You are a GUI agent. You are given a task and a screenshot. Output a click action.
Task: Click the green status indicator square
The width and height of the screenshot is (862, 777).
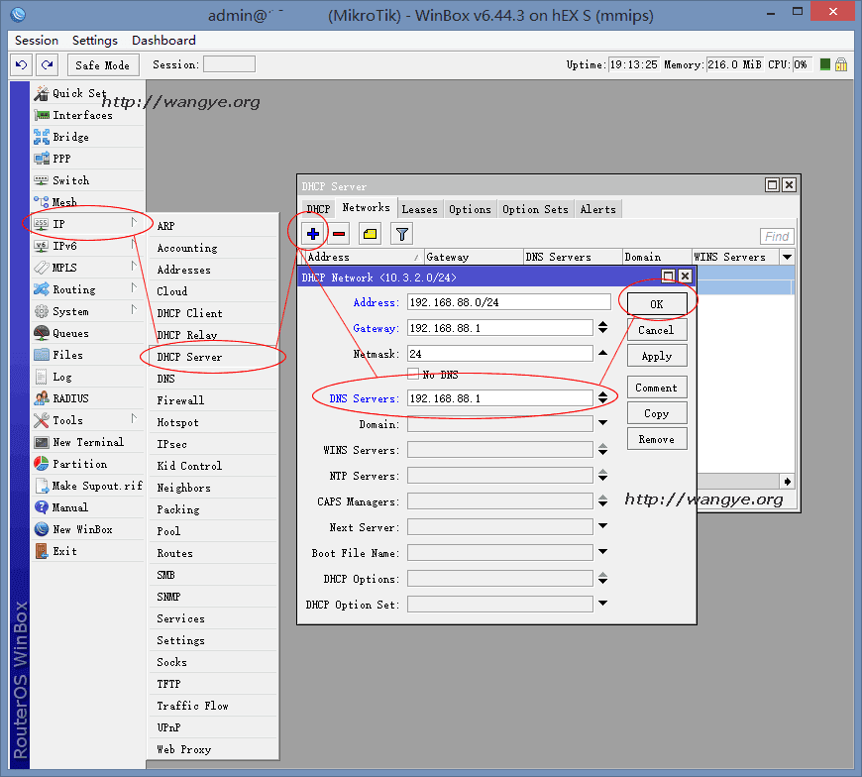click(824, 64)
